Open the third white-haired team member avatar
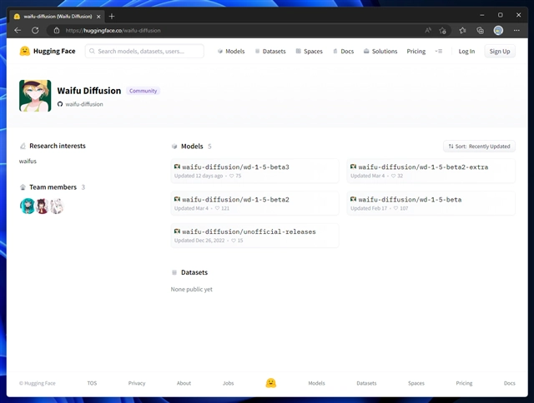 click(x=57, y=206)
